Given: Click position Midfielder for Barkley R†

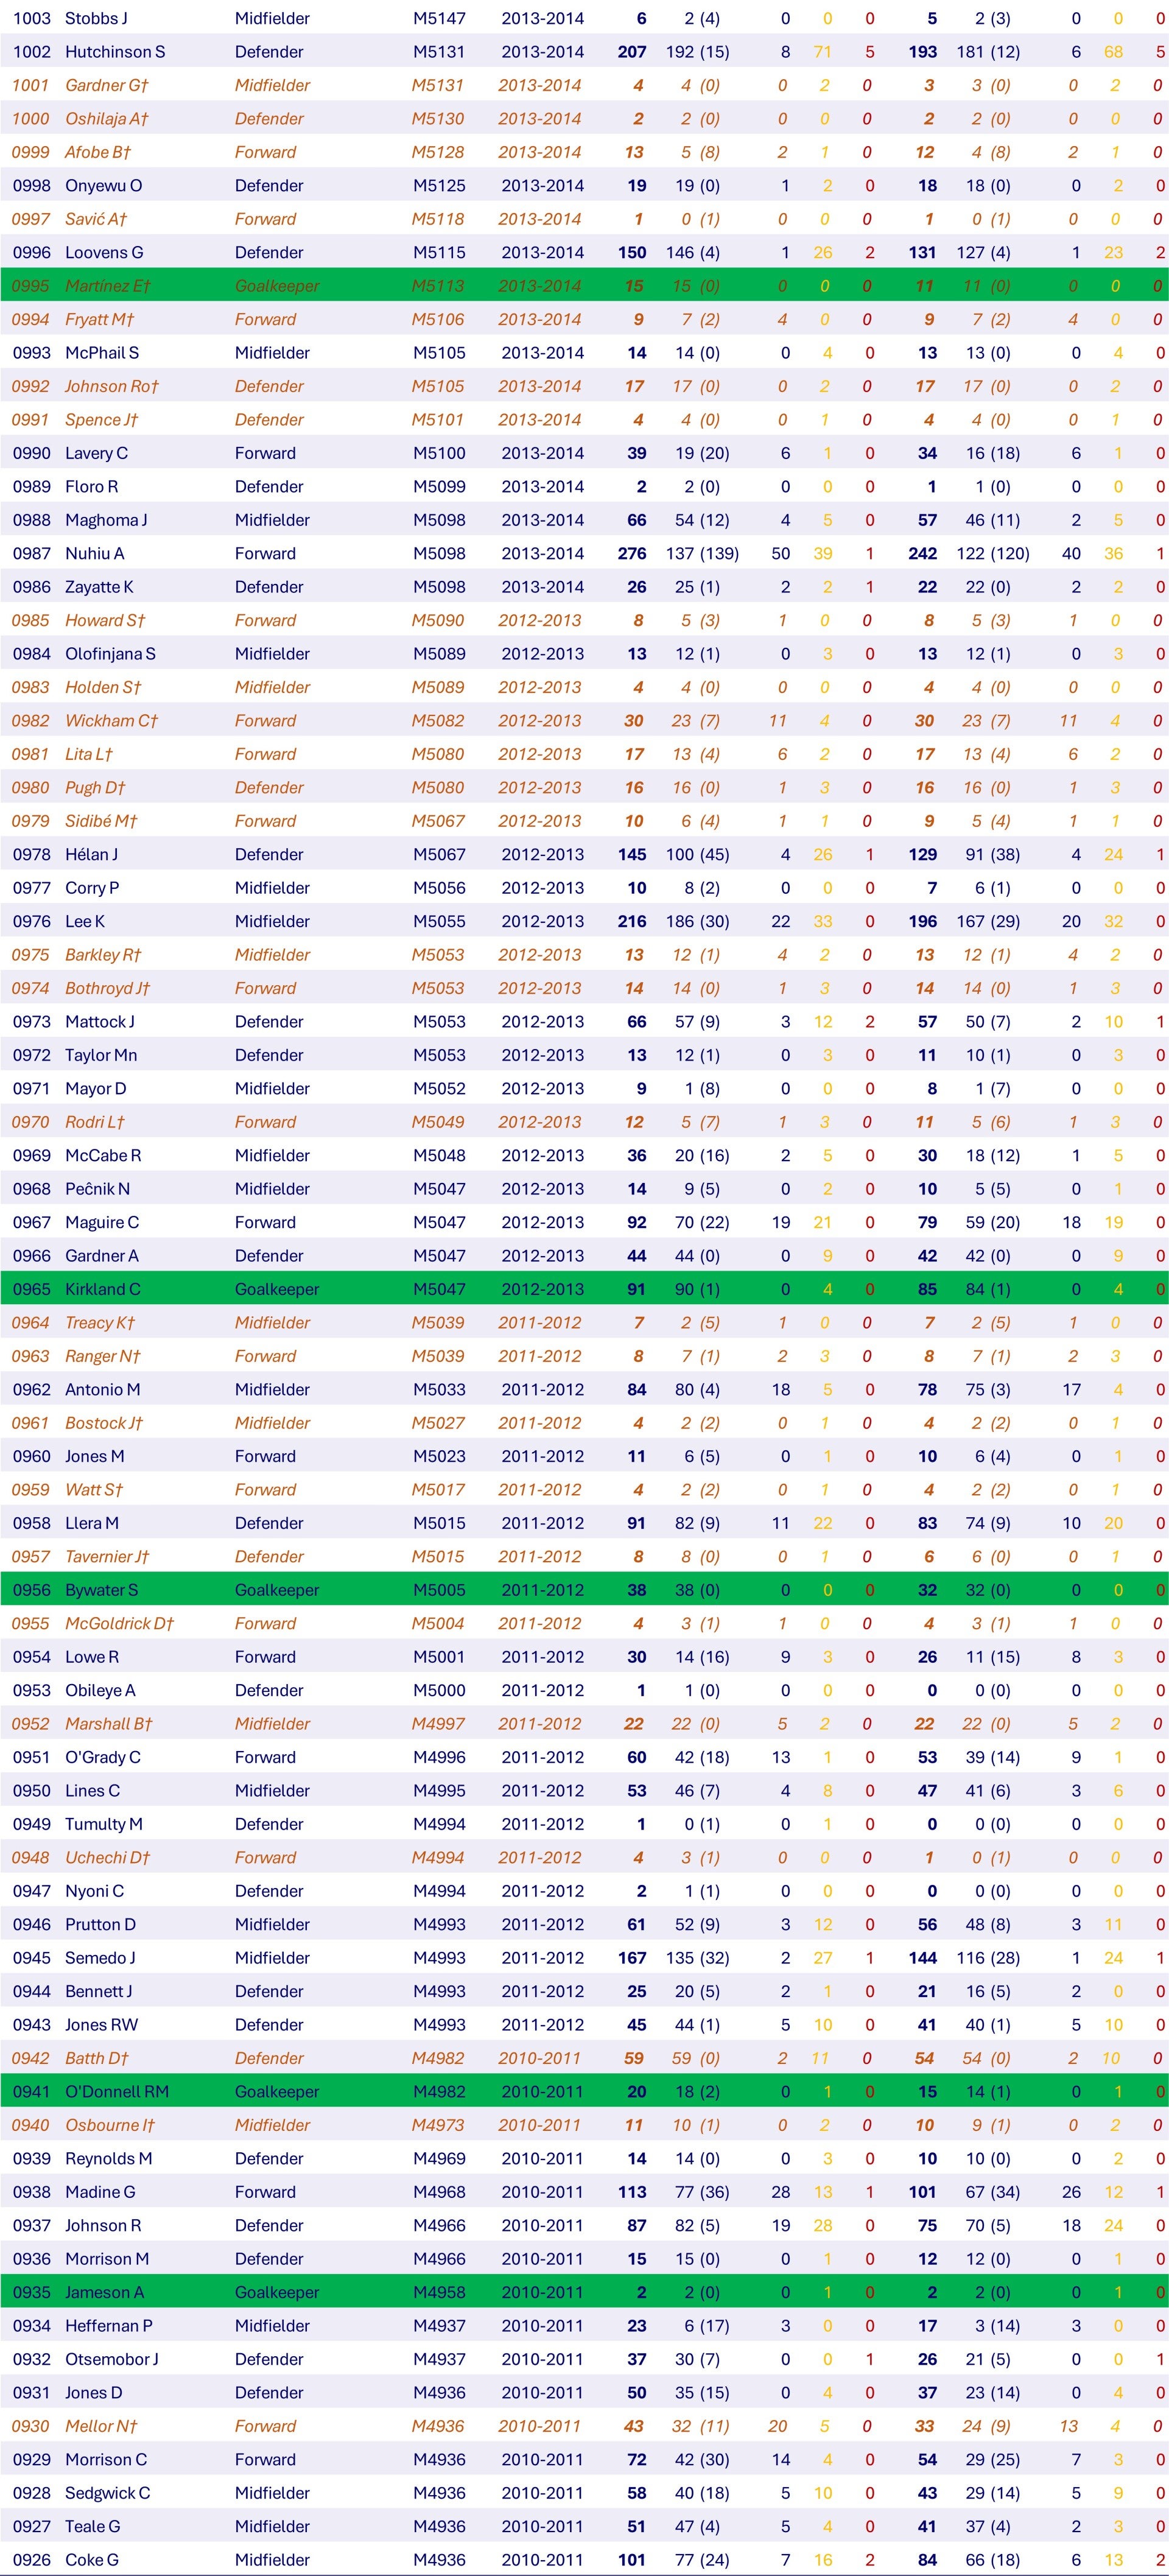Looking at the screenshot, I should [x=272, y=954].
